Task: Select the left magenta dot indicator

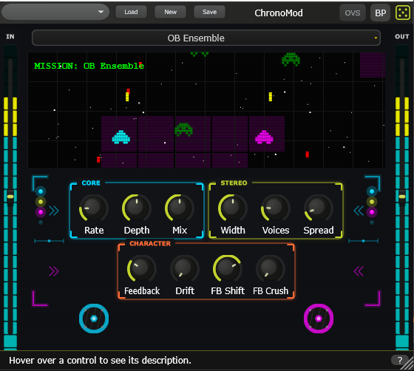Action: tap(41, 212)
